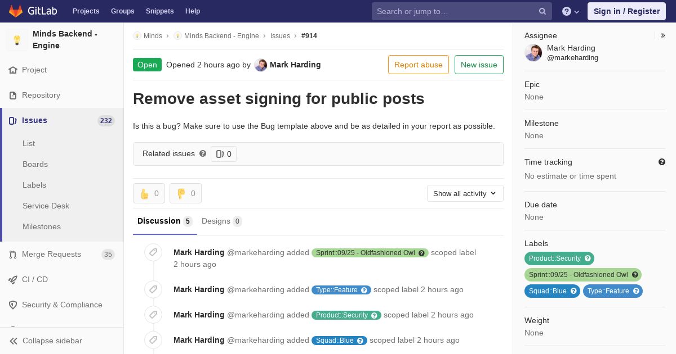The image size is (676, 354).
Task: Open the Security & Compliance sidebar section
Action: (61, 305)
